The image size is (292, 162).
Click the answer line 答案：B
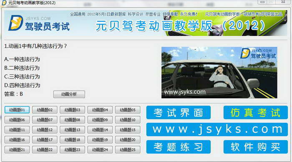click(13, 94)
